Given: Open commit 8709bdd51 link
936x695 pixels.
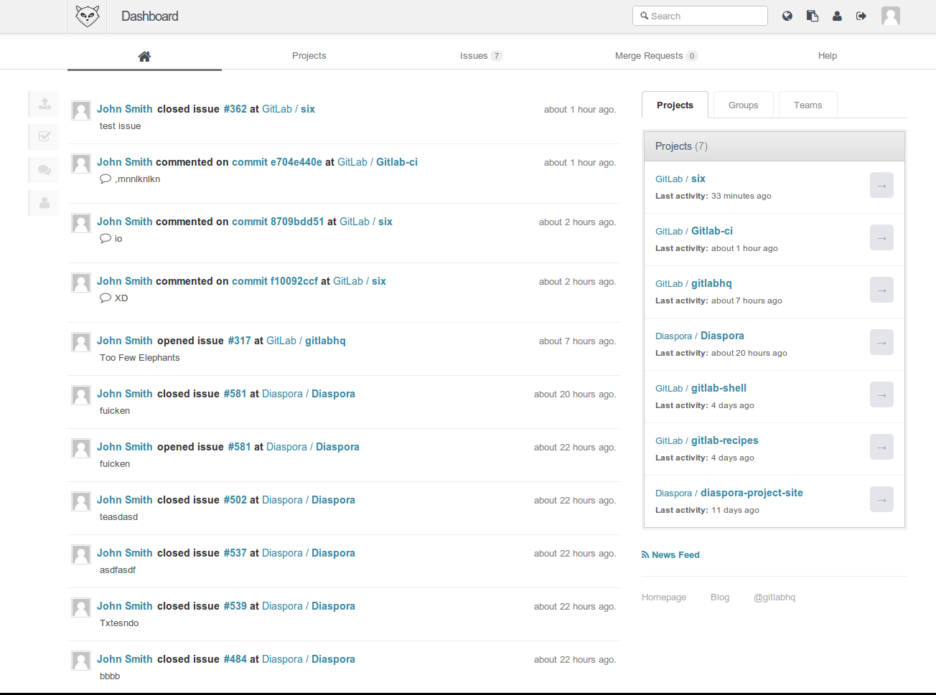Looking at the screenshot, I should [x=278, y=222].
